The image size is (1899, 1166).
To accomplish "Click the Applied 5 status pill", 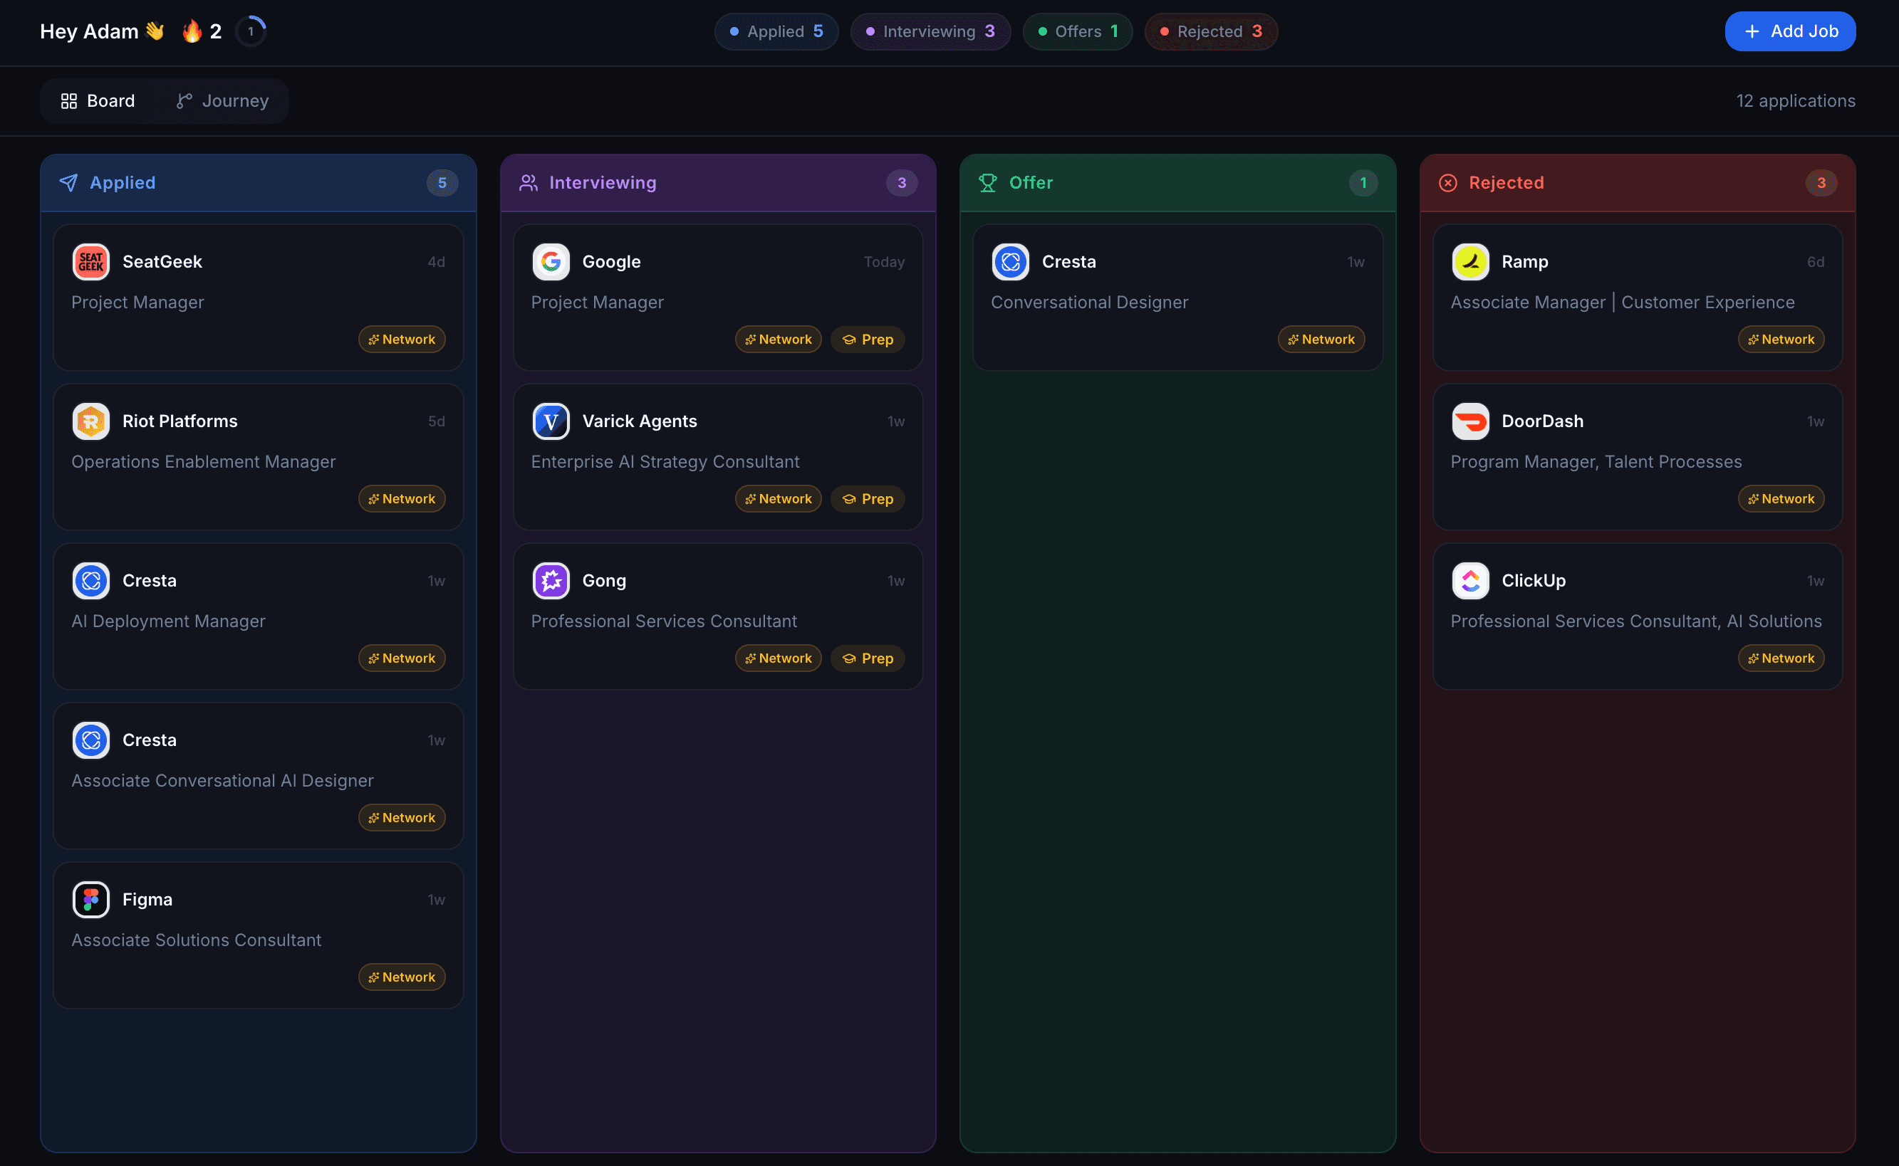I will tap(776, 31).
